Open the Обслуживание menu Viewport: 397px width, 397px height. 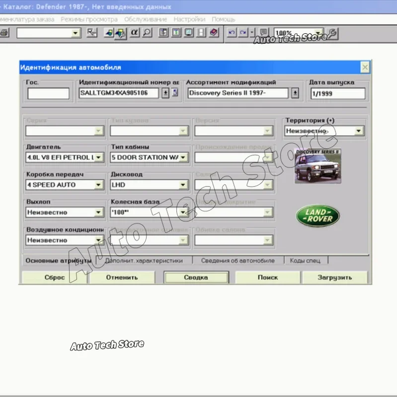[146, 19]
